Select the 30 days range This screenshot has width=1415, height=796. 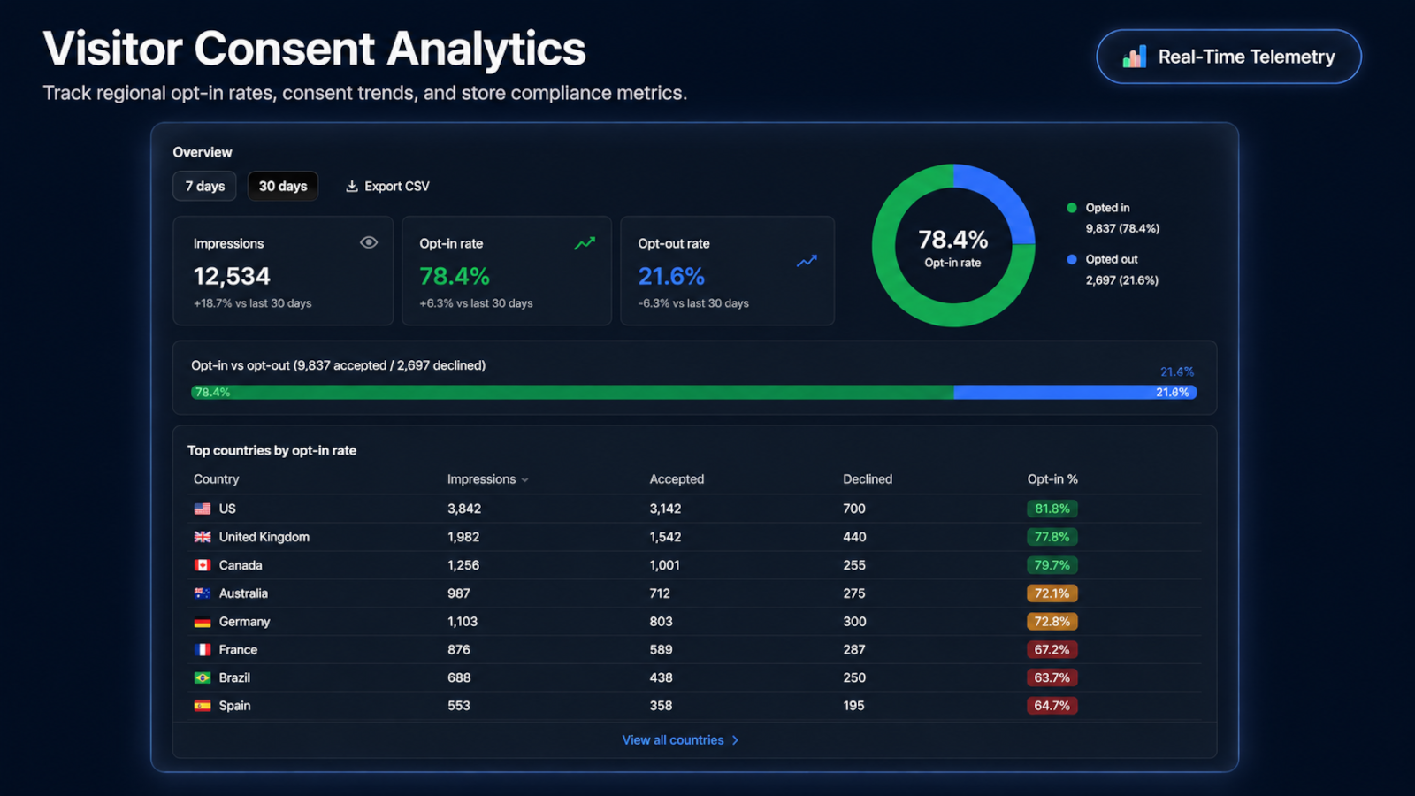[283, 186]
